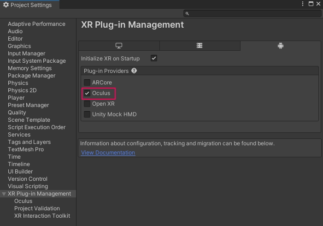Open Services settings
The height and width of the screenshot is (226, 323).
19,135
